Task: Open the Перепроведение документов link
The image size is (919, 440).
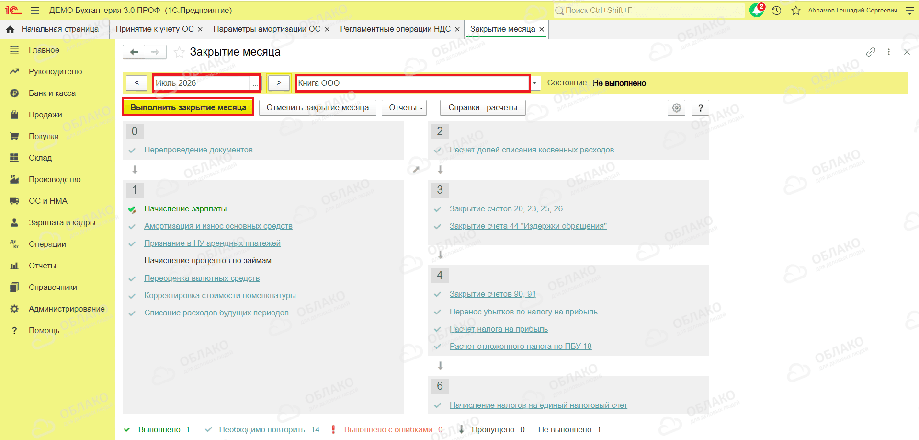Action: [x=198, y=150]
